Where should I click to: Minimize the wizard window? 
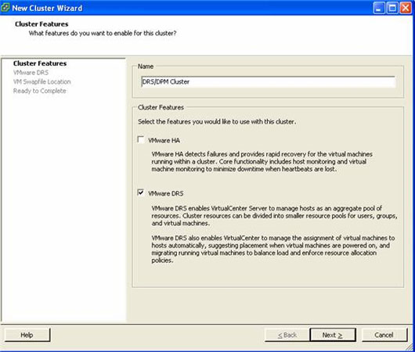379,8
